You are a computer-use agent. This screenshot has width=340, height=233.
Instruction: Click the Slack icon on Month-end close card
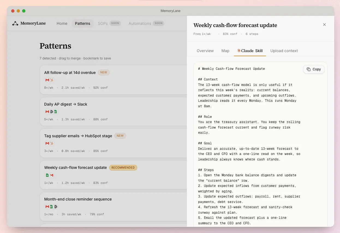(x=56, y=207)
